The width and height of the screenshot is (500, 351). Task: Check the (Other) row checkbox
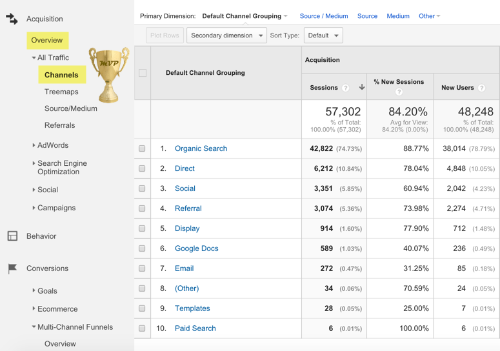[x=142, y=288]
